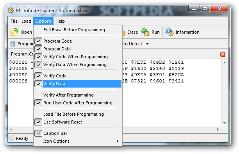Enable Load File Before Programming
The height and width of the screenshot is (154, 239).
78,114
